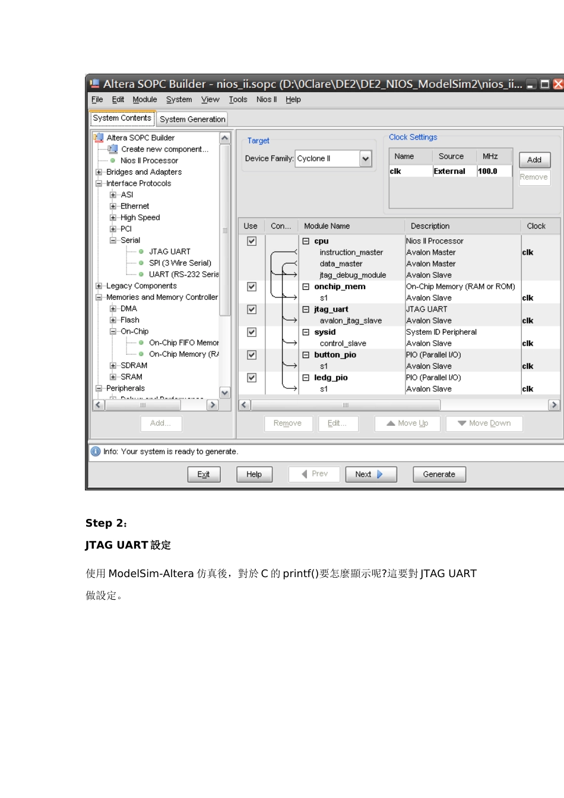Screen dimensions: 564x798
Task: Open the System menu
Action: 179,99
